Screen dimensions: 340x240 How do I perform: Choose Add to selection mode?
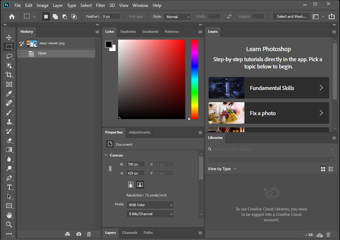click(x=55, y=17)
